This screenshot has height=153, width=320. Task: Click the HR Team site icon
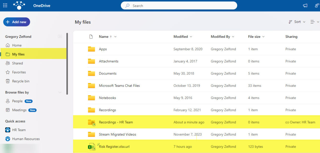8,130
